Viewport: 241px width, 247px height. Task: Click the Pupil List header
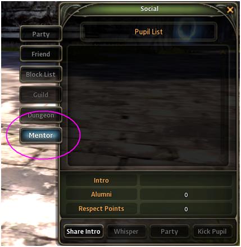tap(149, 32)
